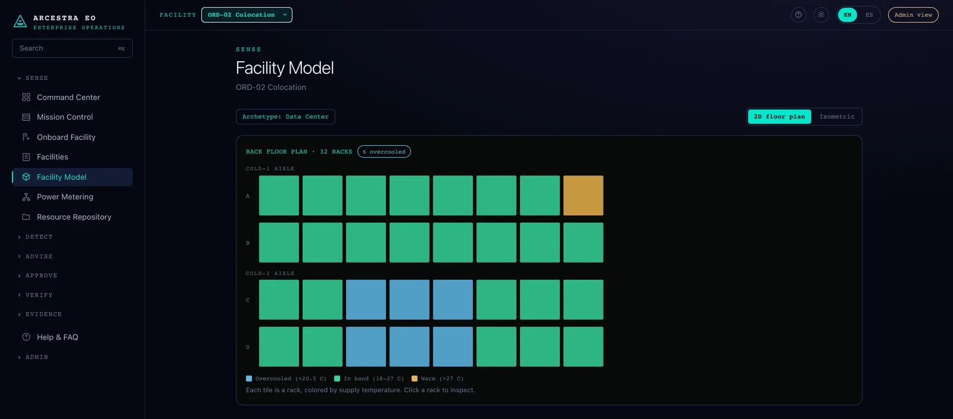Click the COLD-2 AISLE label
This screenshot has width=953, height=419.
270,273
